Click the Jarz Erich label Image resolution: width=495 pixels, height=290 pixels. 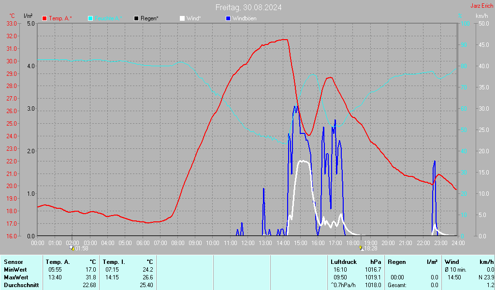pos(481,6)
